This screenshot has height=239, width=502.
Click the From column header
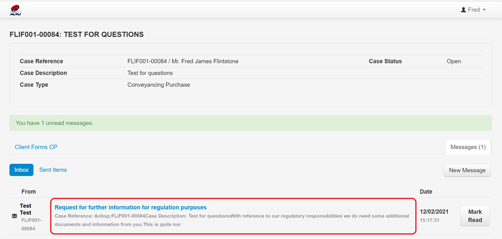point(28,192)
